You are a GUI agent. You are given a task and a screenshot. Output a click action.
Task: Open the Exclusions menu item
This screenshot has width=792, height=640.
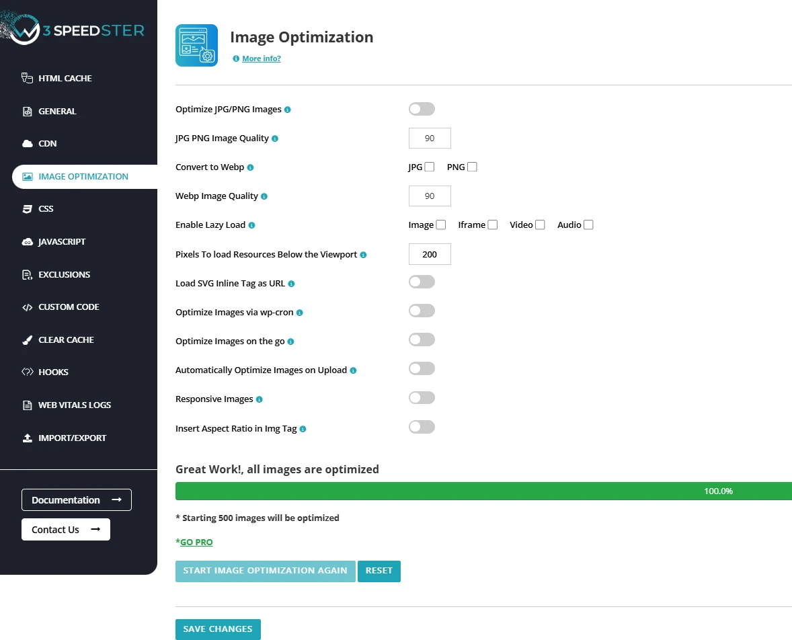pyautogui.click(x=64, y=274)
